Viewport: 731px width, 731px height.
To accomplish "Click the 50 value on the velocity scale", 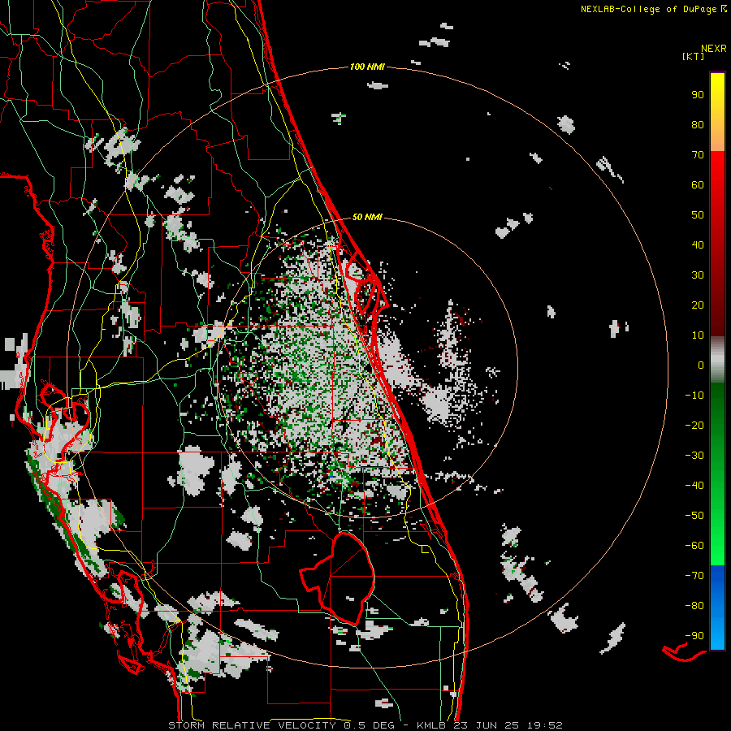I will pyautogui.click(x=698, y=215).
